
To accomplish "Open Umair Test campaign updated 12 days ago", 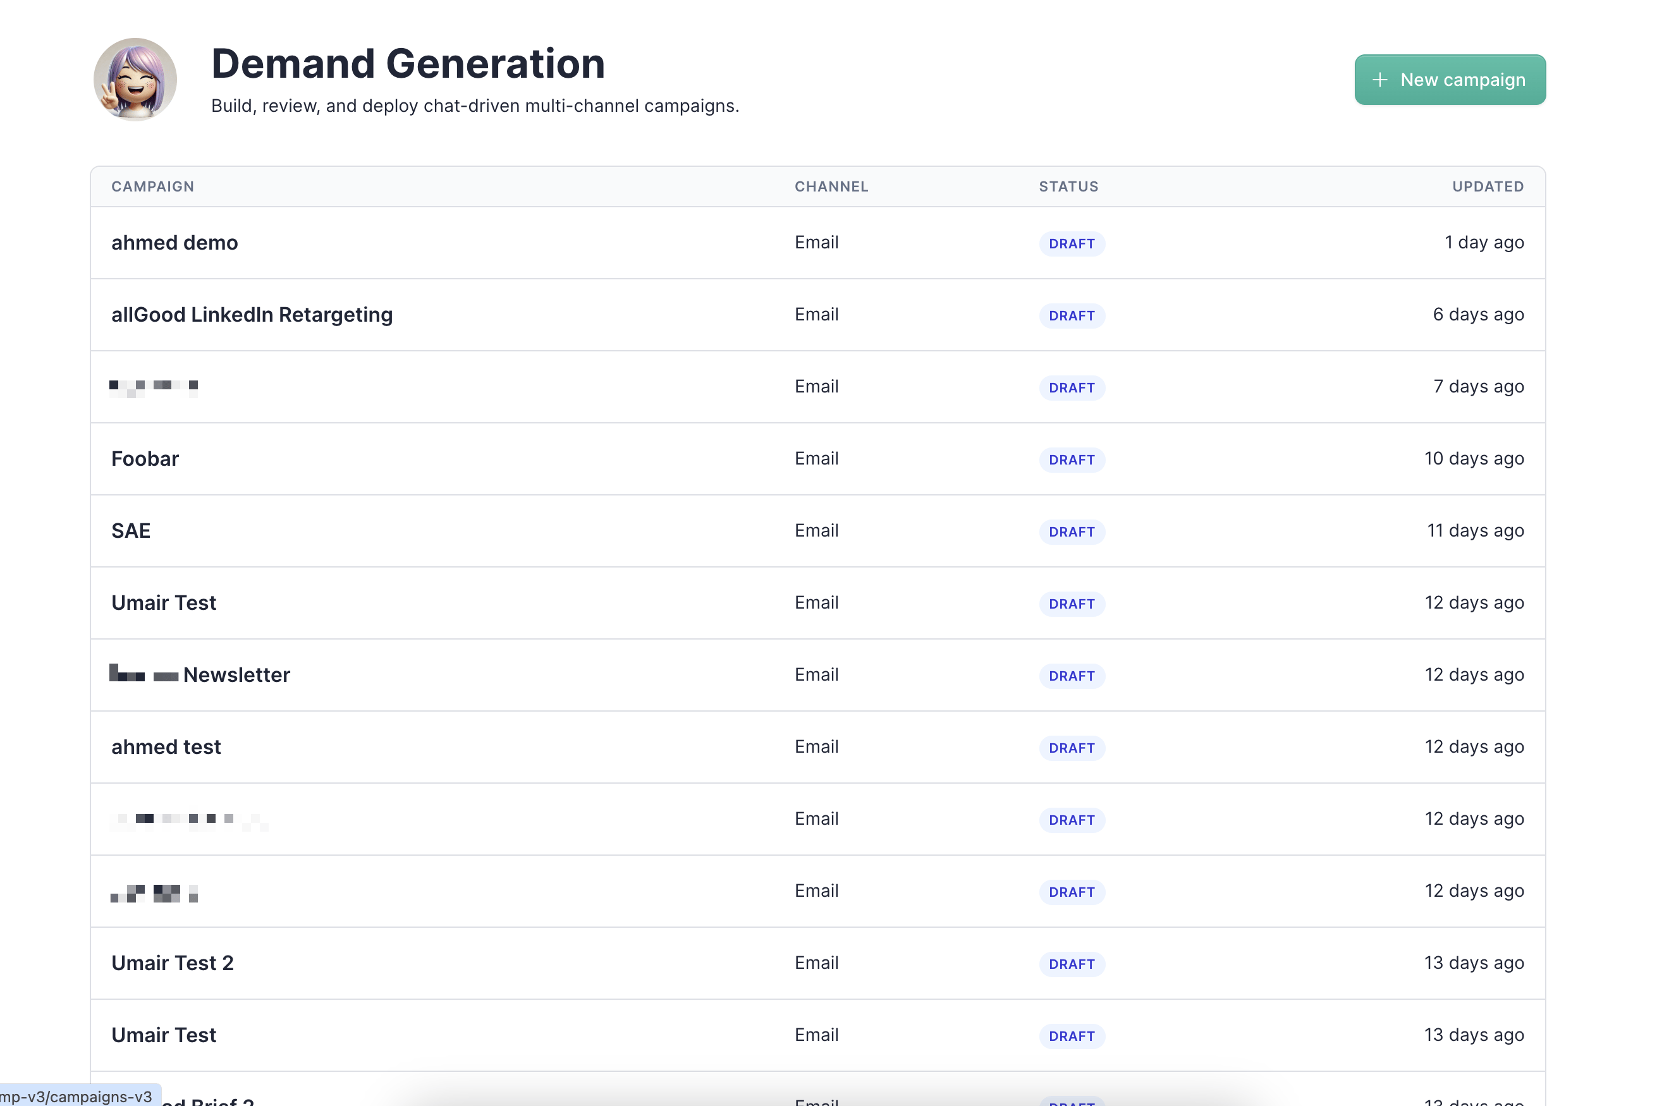I will 164,603.
